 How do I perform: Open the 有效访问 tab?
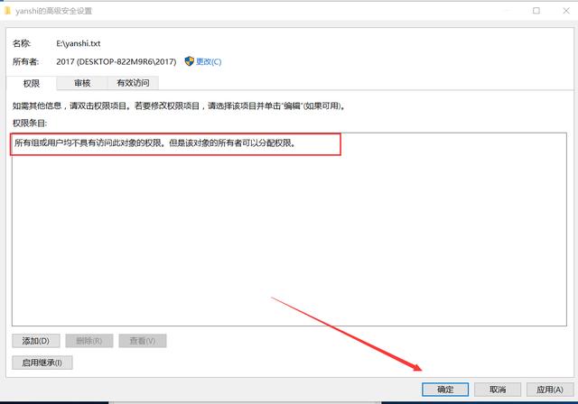133,83
